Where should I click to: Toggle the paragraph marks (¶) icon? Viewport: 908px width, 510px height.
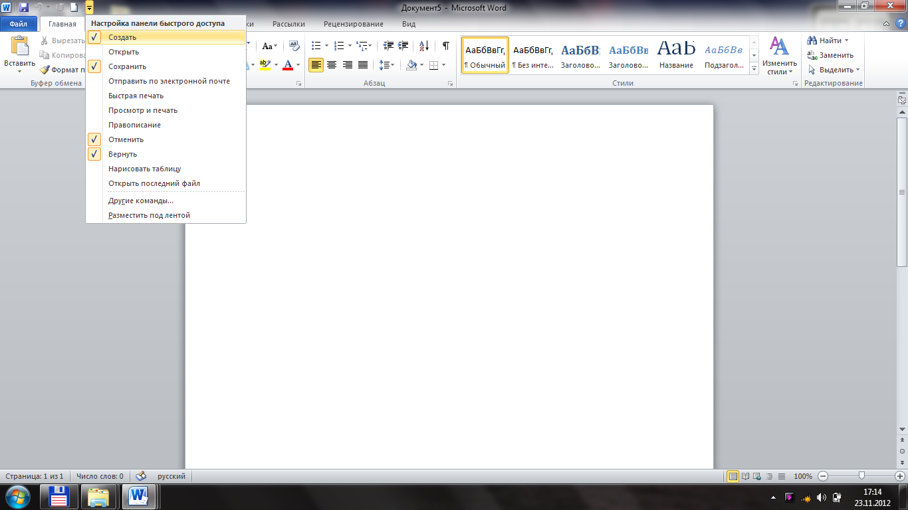(x=446, y=46)
